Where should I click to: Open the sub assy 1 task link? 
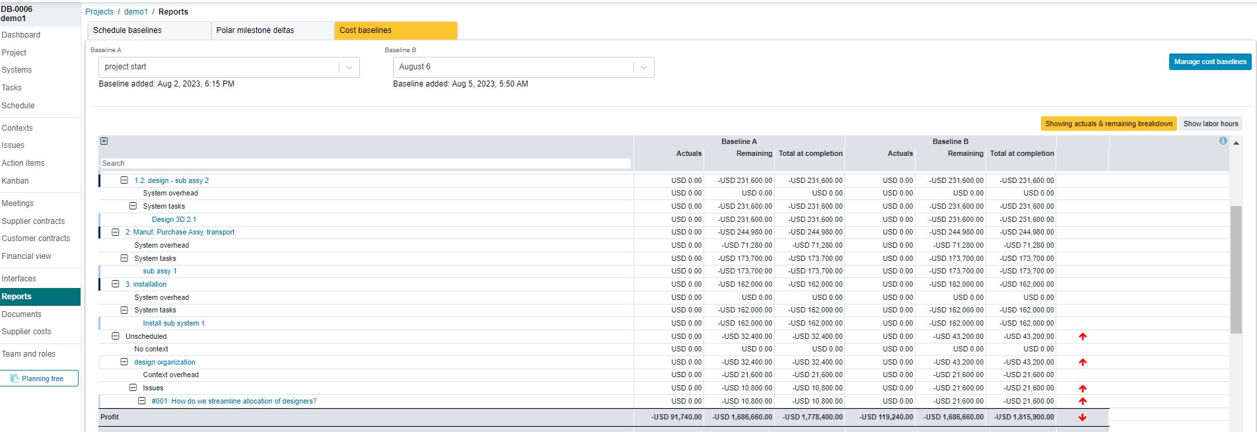[x=160, y=271]
